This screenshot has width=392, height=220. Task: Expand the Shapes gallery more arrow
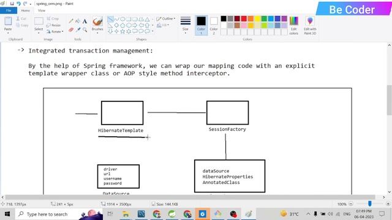pyautogui.click(x=153, y=31)
